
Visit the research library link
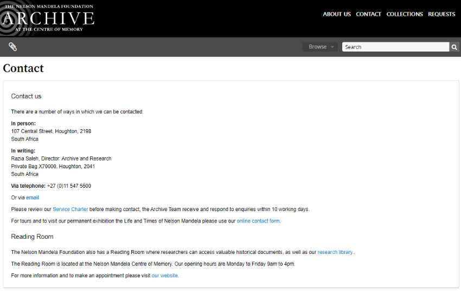click(335, 252)
